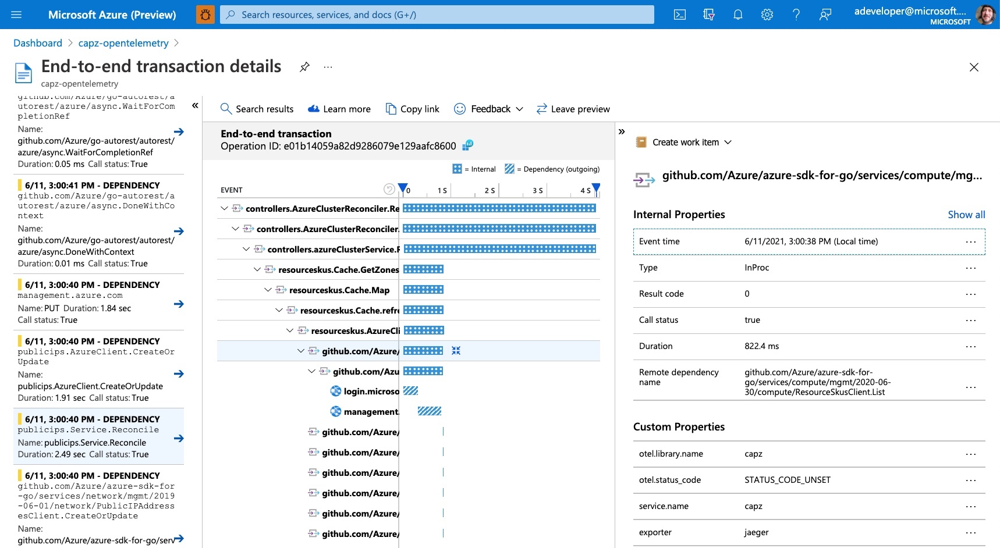Viewport: 1000px width, 548px height.
Task: Open the WaitForCompletionRef dependency arrow
Action: tap(179, 132)
